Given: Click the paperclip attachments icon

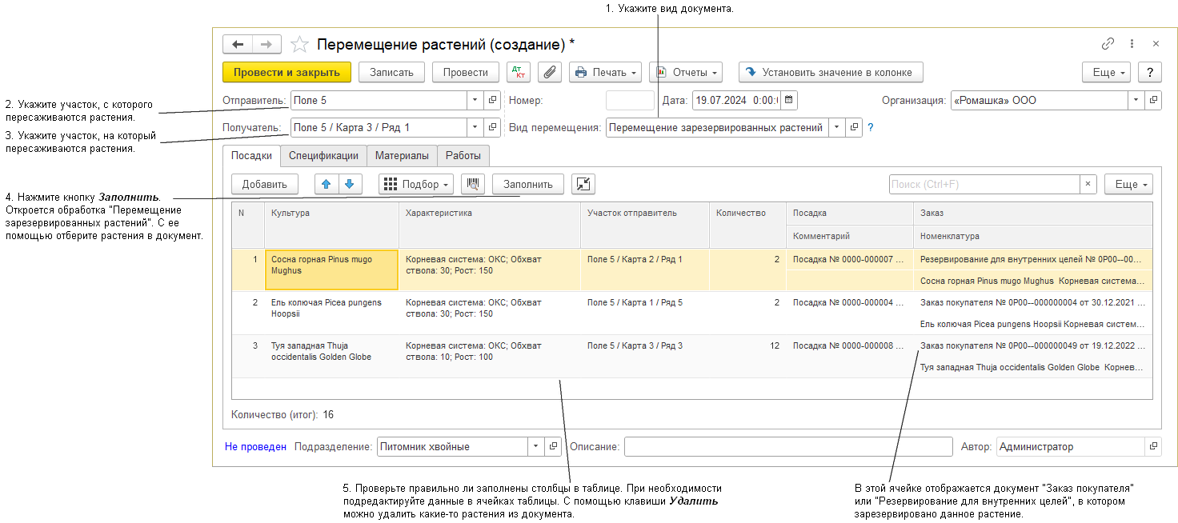Looking at the screenshot, I should point(549,72).
